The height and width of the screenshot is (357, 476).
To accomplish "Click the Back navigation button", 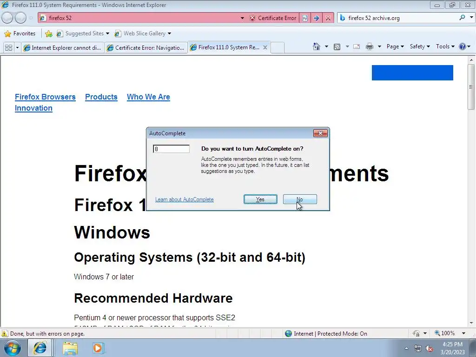I will click(x=7, y=18).
